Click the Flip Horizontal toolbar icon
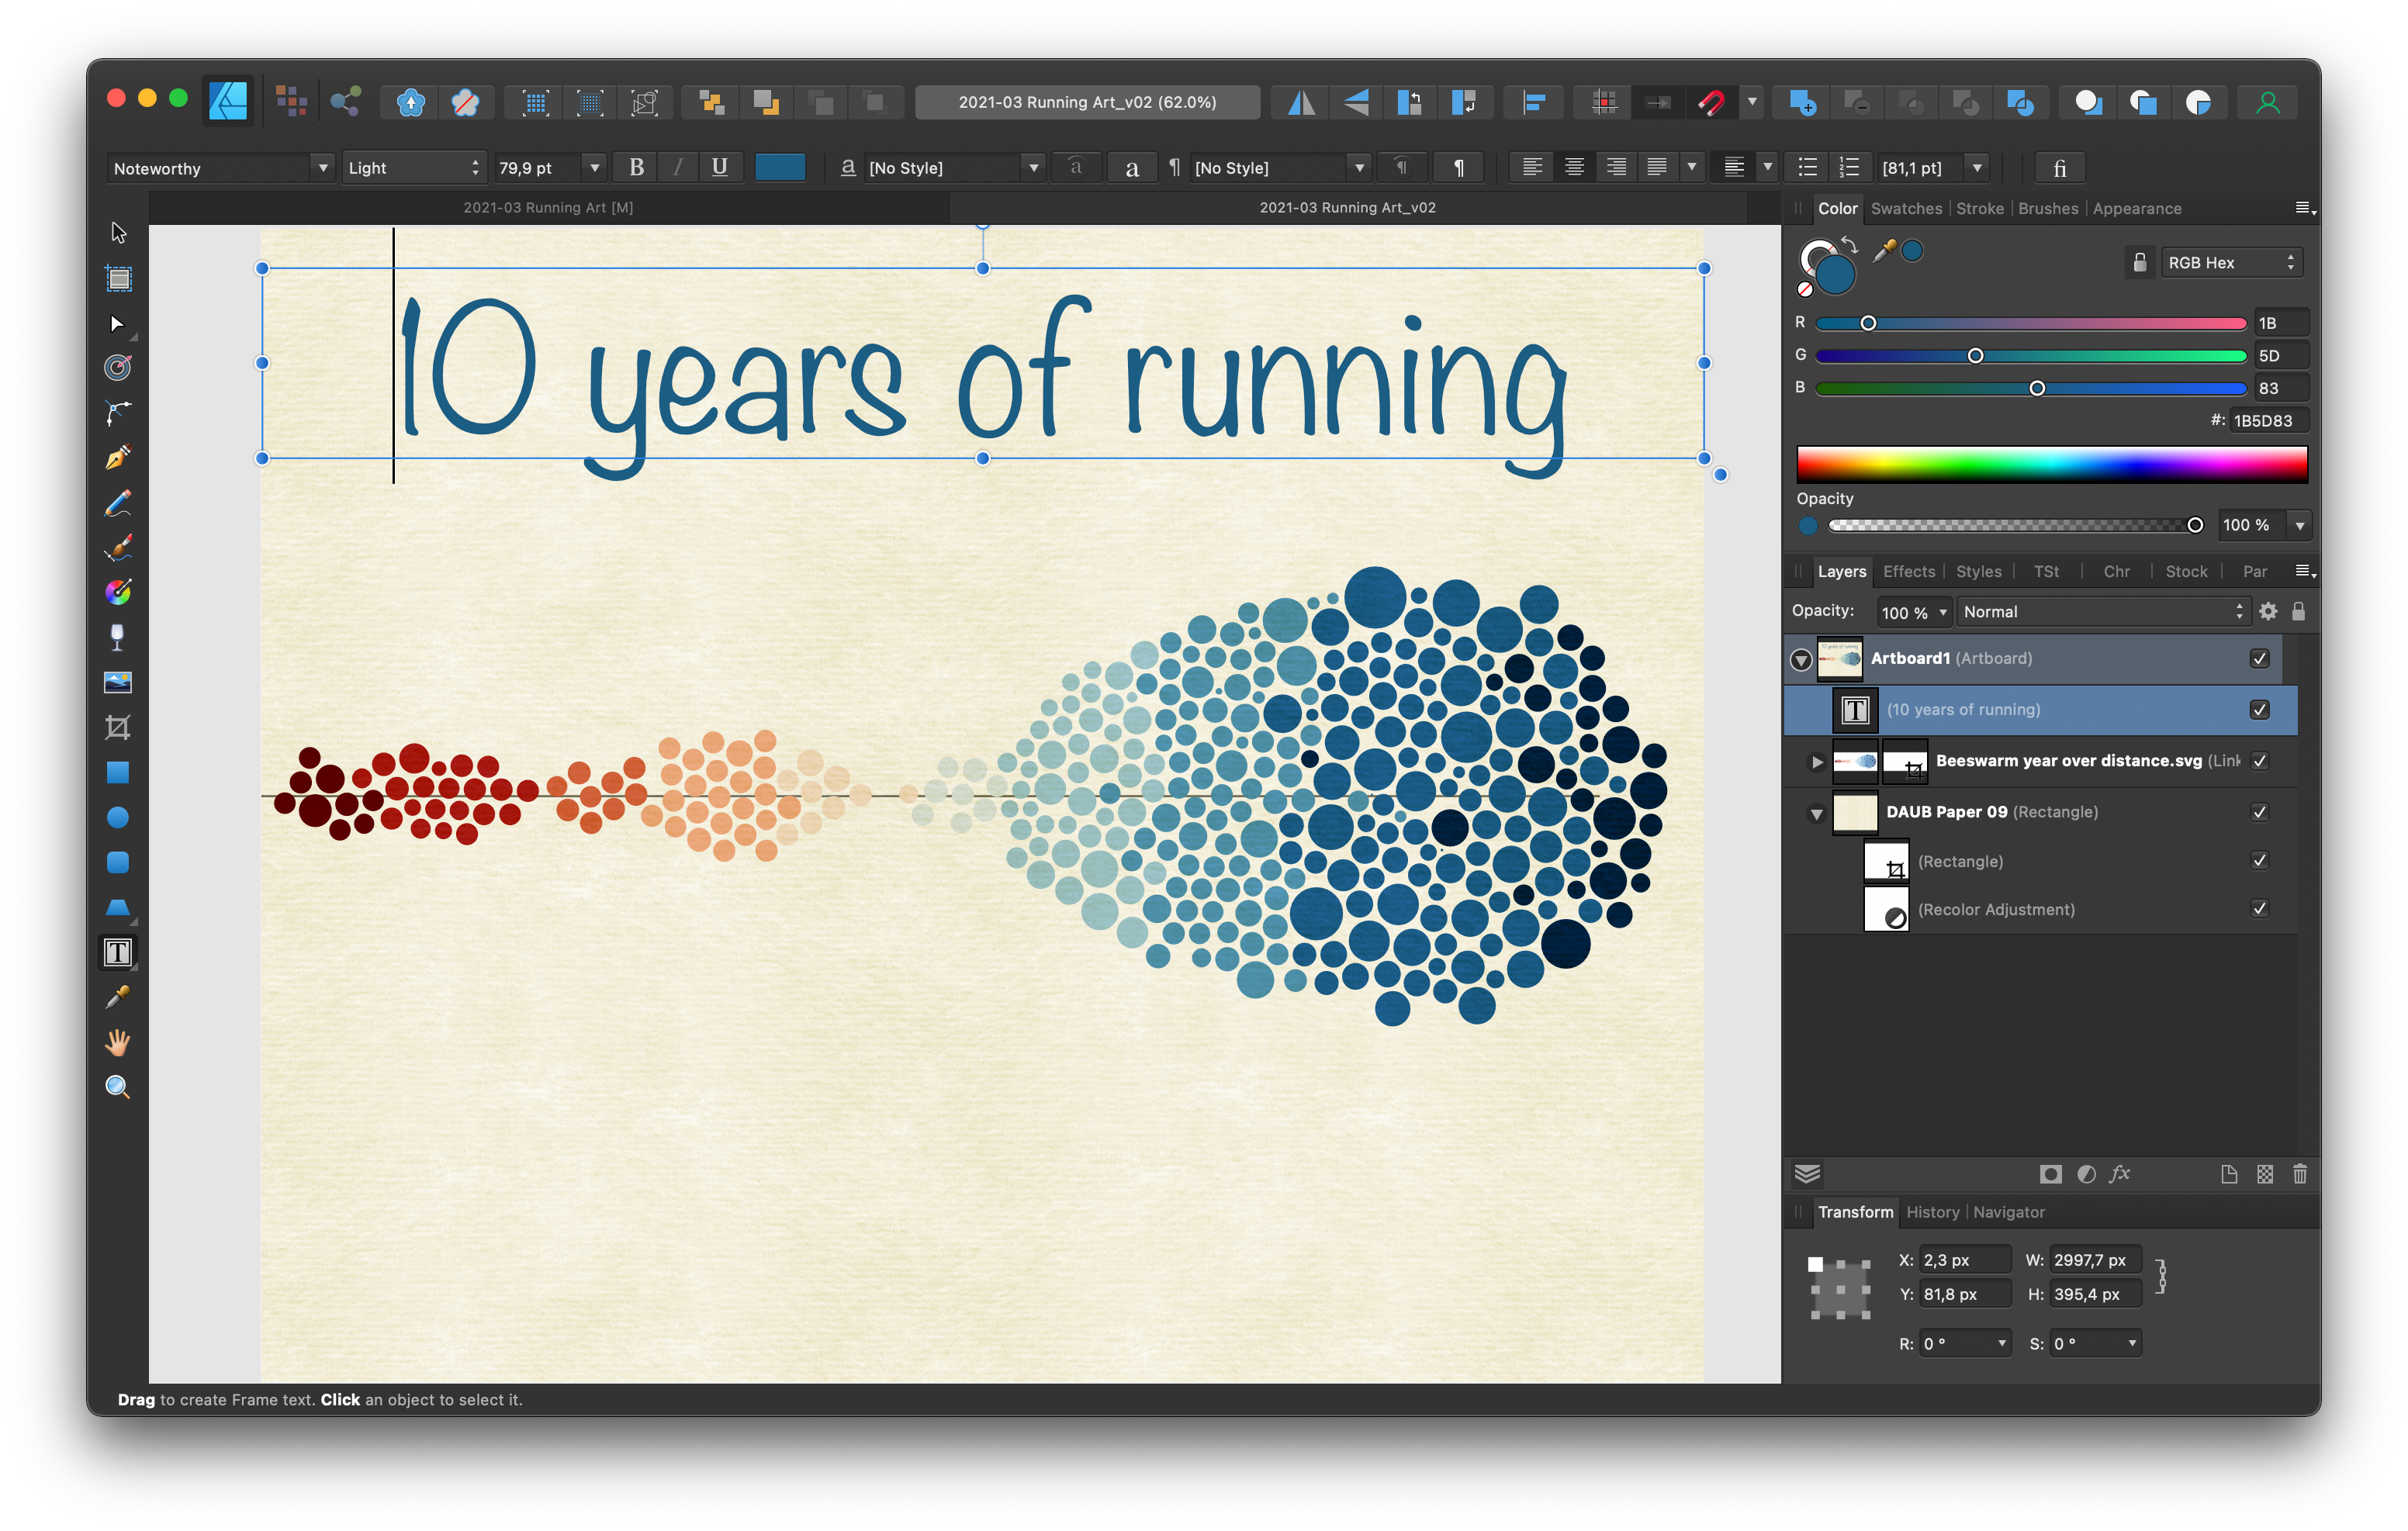 1301,102
